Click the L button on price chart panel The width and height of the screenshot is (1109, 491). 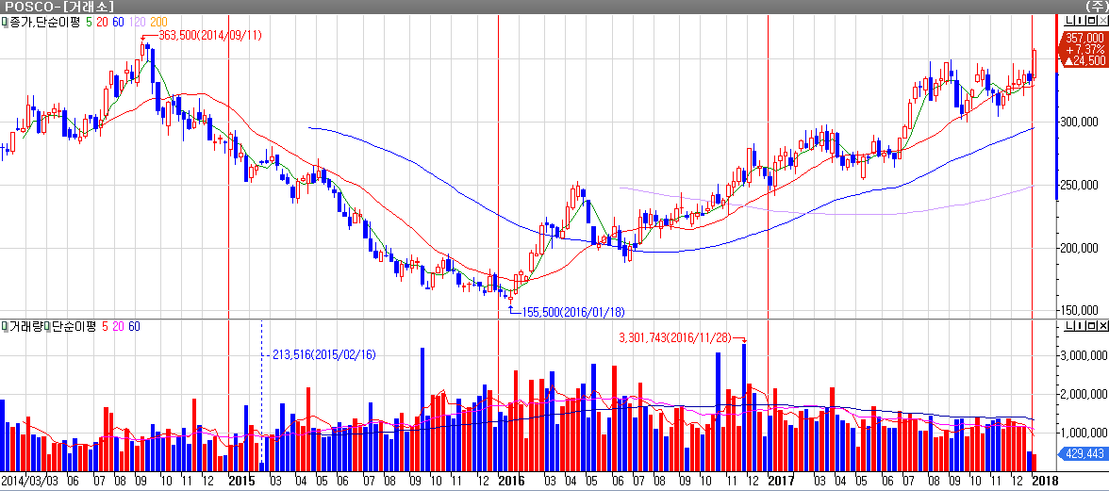point(1068,22)
